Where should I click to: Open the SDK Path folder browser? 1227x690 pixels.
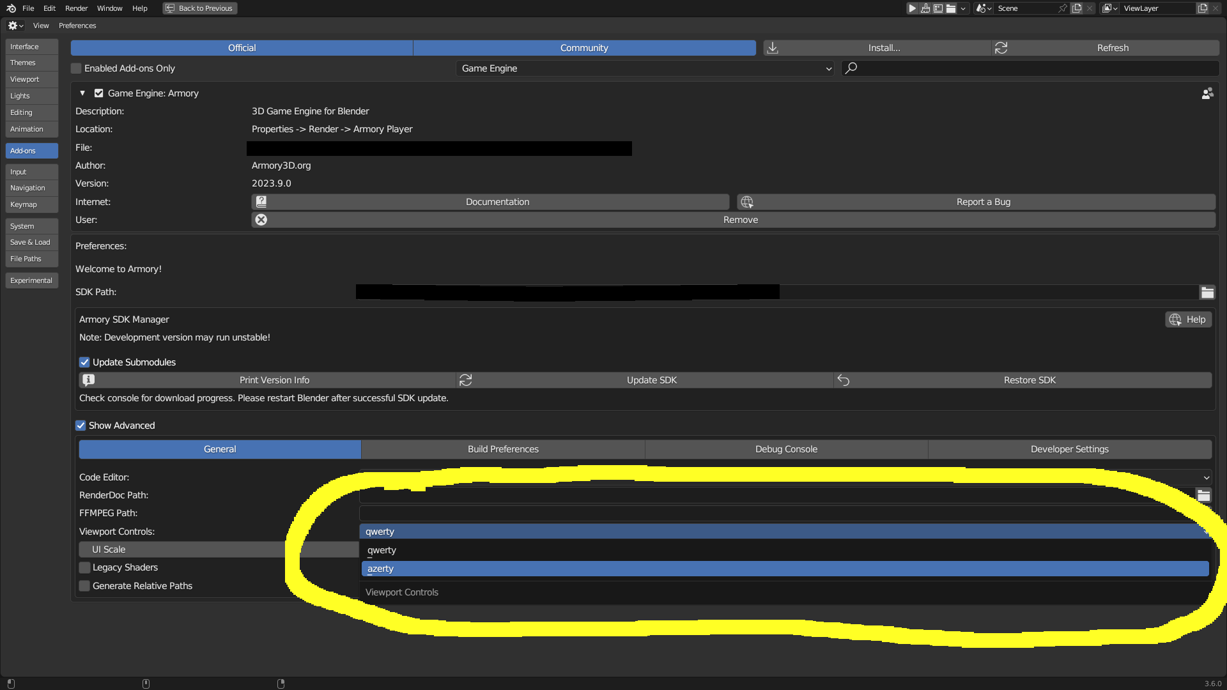1207,293
